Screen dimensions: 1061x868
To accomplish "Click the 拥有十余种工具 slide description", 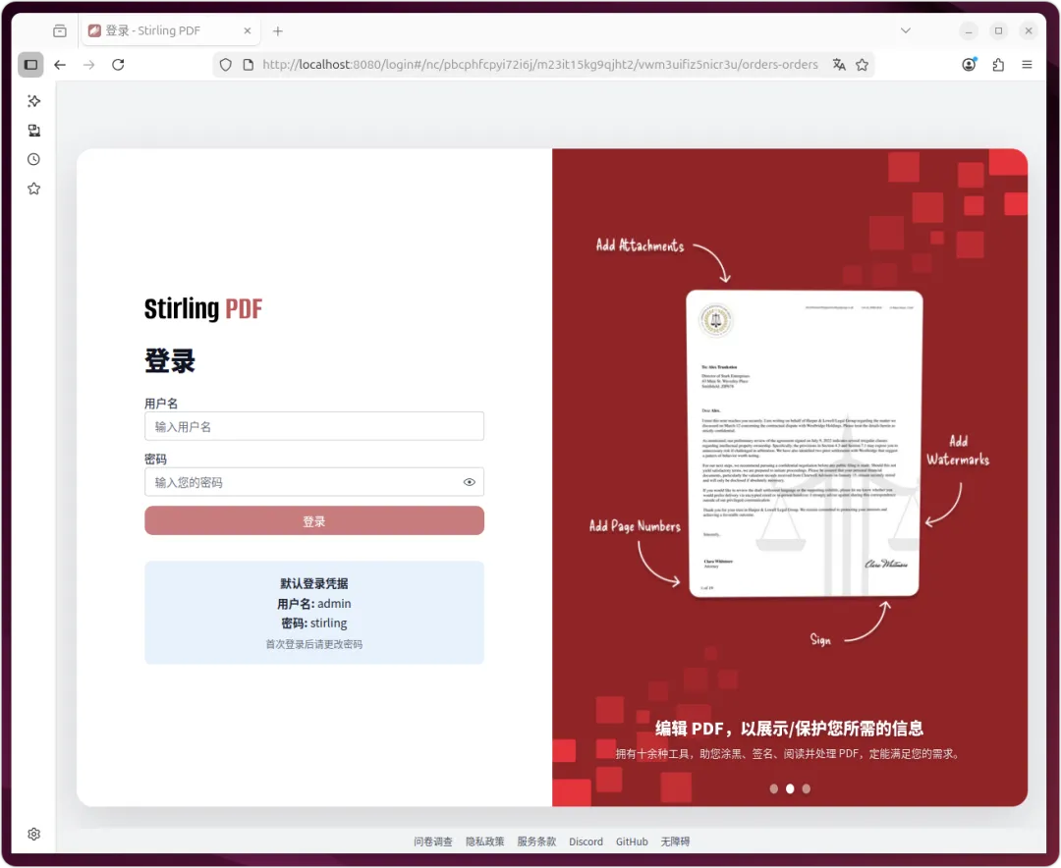I will tap(788, 754).
